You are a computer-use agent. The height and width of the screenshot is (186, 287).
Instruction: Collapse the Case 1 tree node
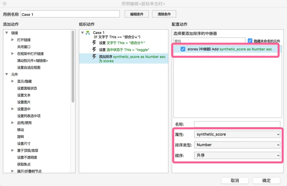[x=82, y=33]
